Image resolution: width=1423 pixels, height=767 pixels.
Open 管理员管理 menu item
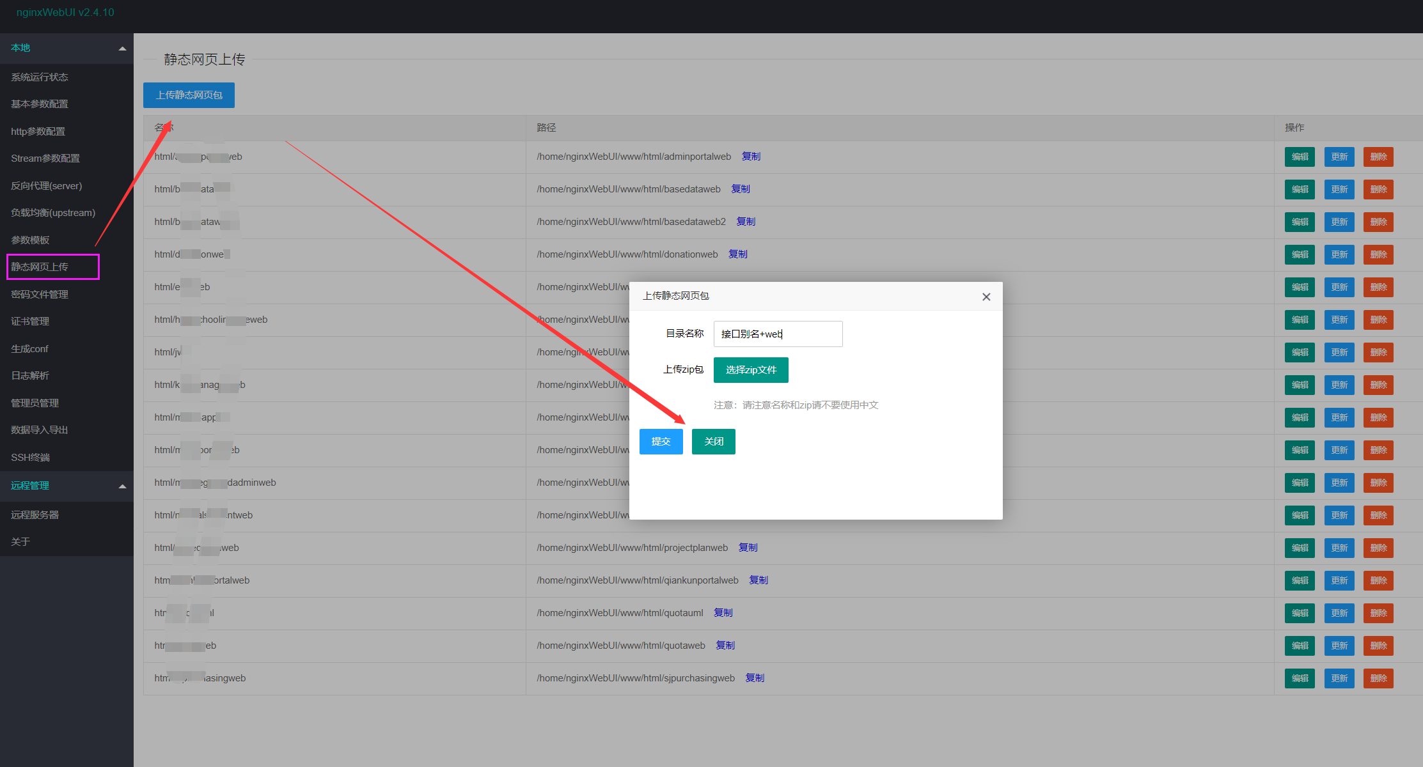(35, 403)
